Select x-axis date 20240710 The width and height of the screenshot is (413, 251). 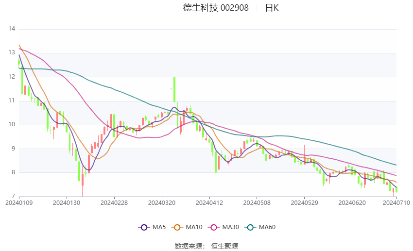click(396, 203)
